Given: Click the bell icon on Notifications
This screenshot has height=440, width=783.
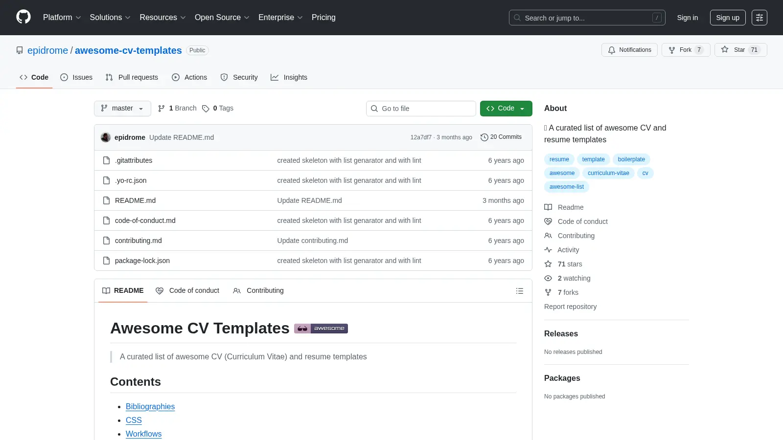Looking at the screenshot, I should tap(612, 50).
